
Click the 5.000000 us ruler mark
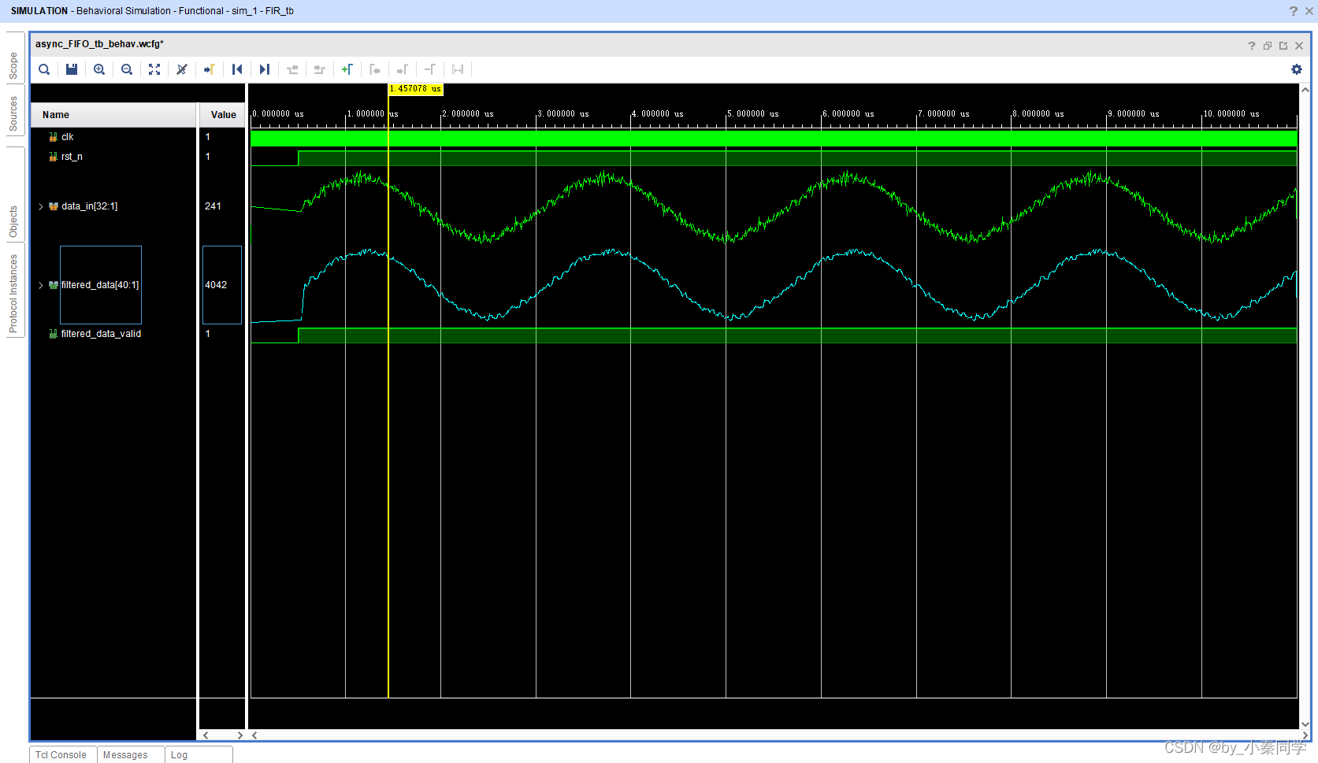[x=753, y=114]
